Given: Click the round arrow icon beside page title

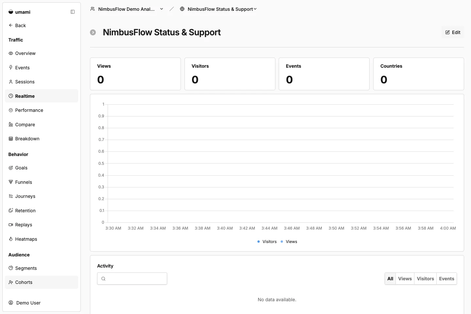Looking at the screenshot, I should (93, 32).
